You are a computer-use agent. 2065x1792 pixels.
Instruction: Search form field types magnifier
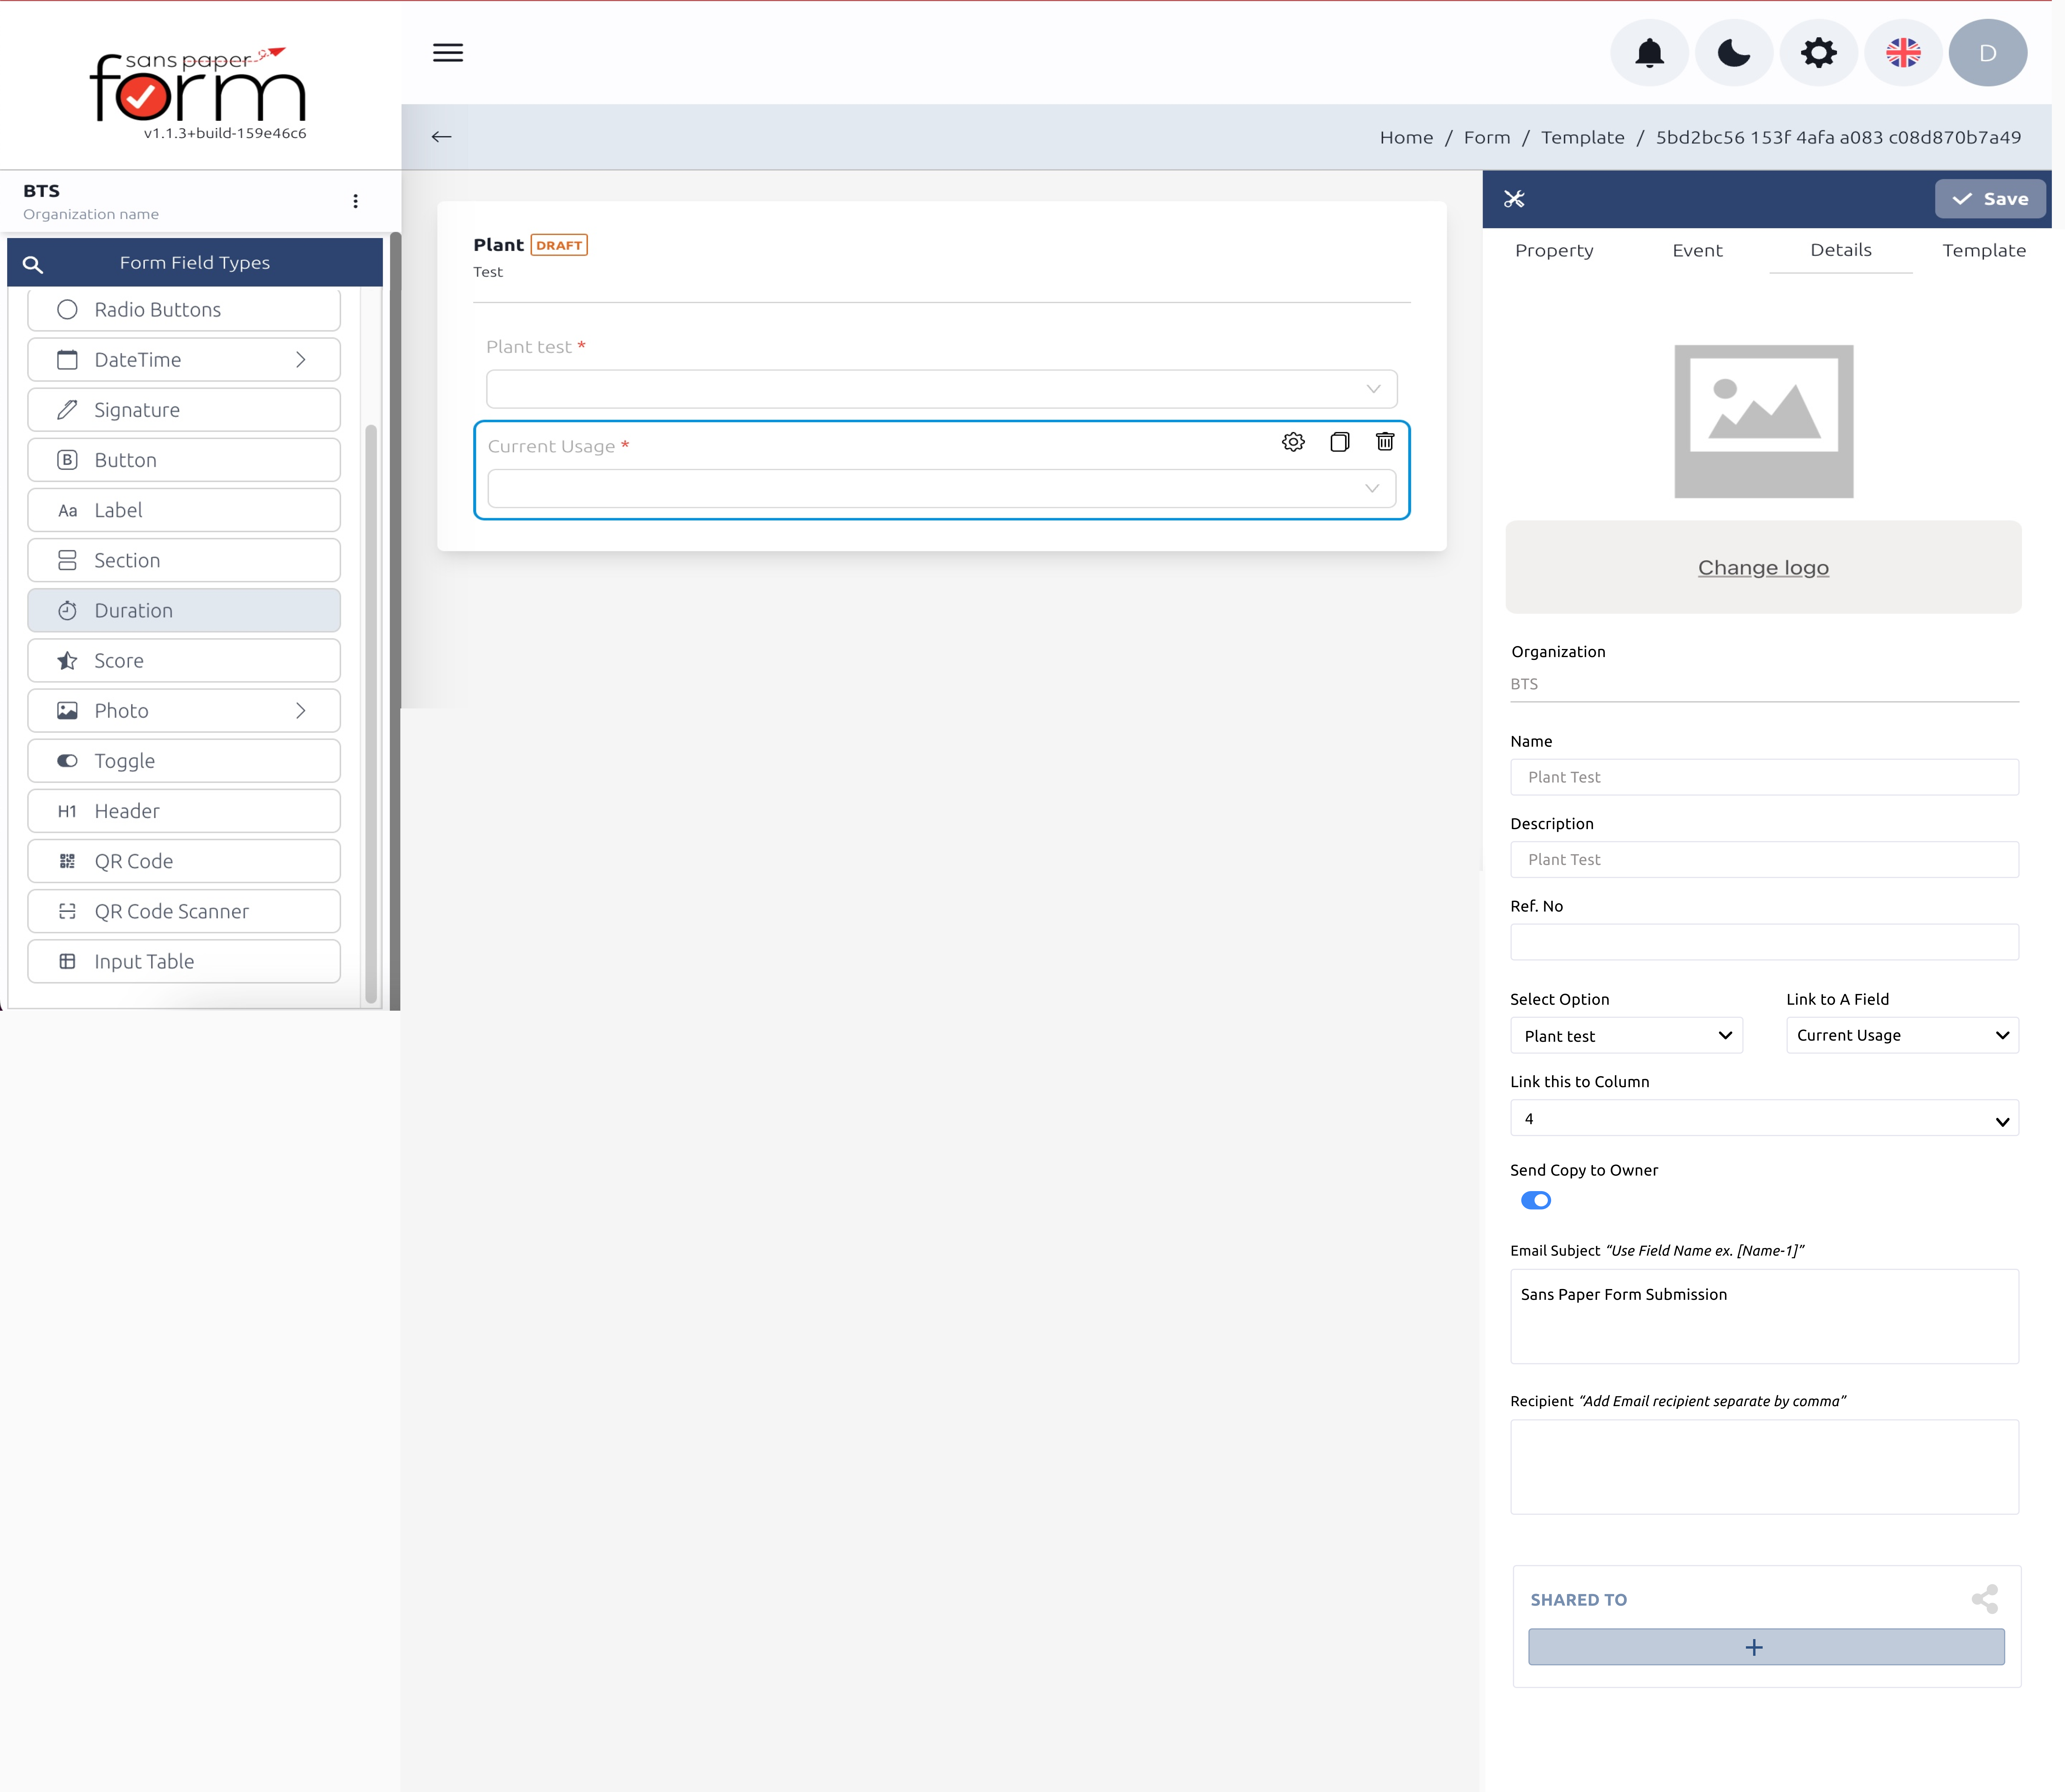pyautogui.click(x=33, y=264)
